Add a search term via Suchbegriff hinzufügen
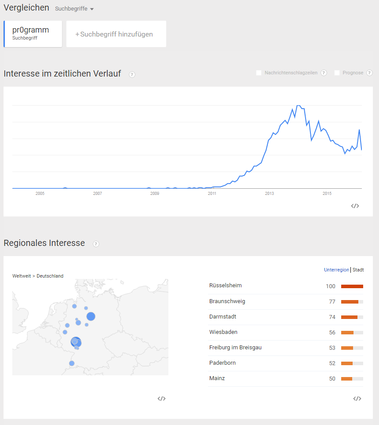 pyautogui.click(x=116, y=34)
